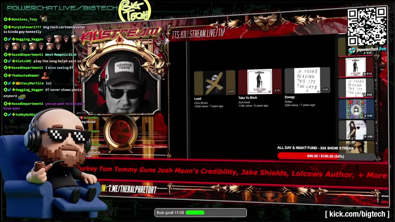Click the Loyal video title

[x=198, y=99]
